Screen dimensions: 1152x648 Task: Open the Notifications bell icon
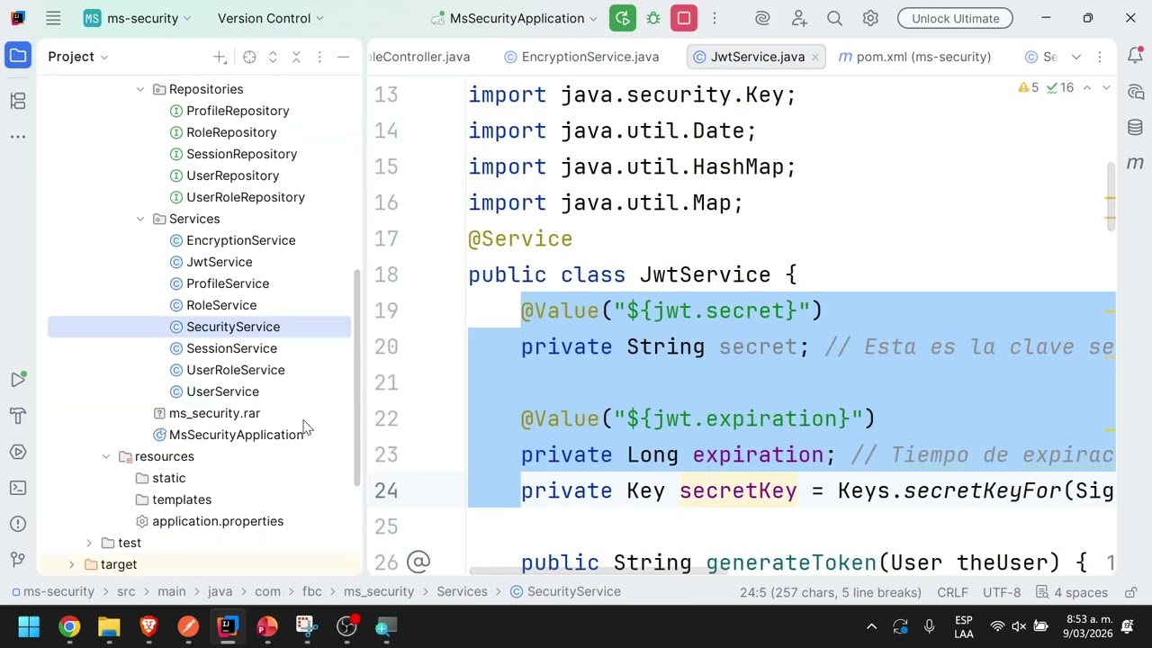[1135, 56]
